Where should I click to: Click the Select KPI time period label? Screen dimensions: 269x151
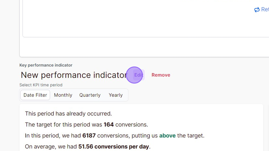(x=41, y=85)
